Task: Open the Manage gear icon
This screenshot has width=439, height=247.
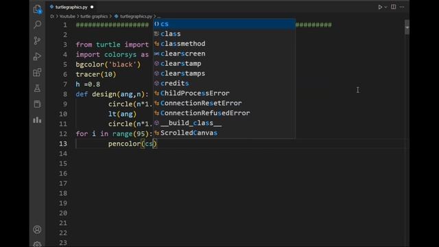Action: [37, 244]
